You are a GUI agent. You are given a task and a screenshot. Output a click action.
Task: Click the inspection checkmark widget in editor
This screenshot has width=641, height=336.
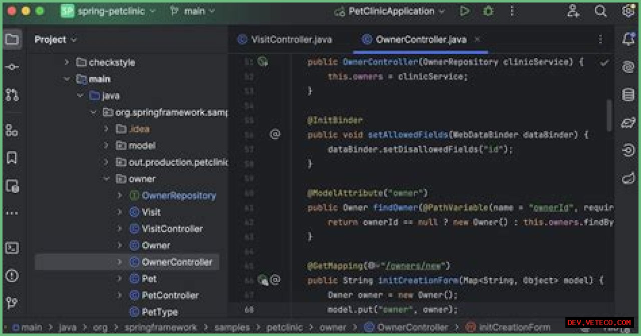coord(605,62)
